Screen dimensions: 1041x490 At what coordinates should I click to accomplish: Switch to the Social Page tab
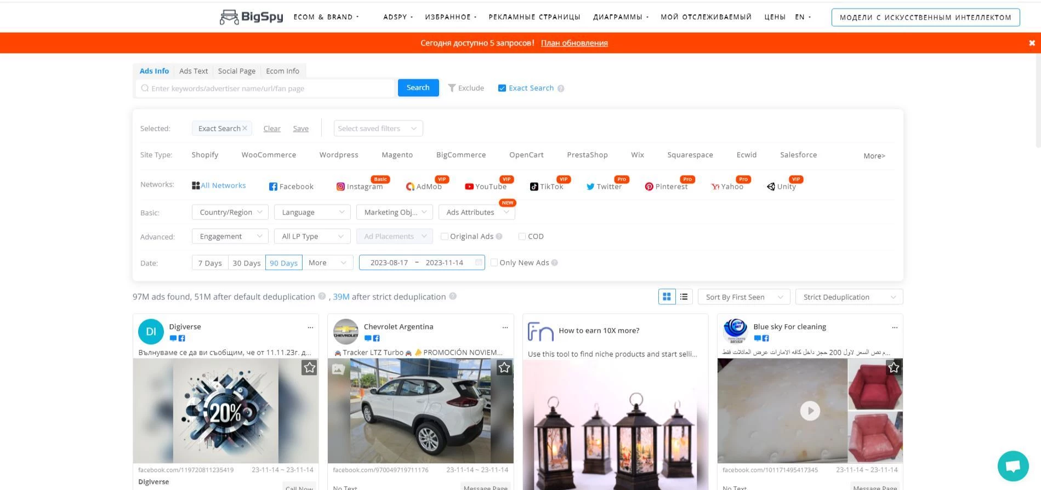[x=237, y=71]
